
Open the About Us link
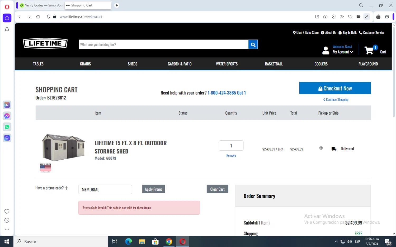coord(328,33)
